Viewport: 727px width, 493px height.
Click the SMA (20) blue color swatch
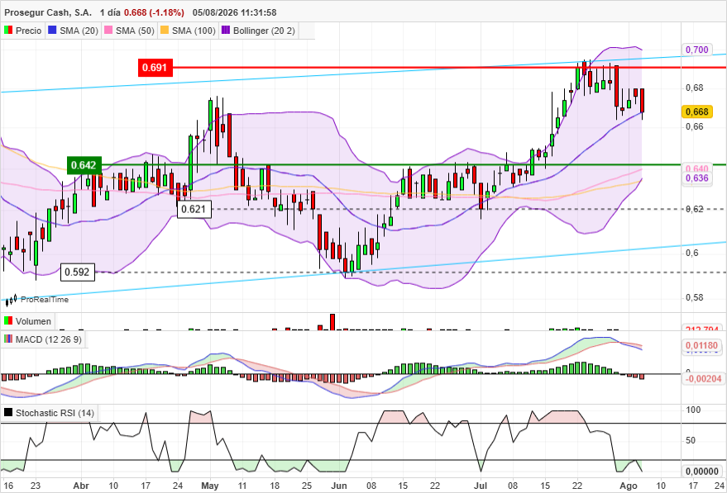52,31
